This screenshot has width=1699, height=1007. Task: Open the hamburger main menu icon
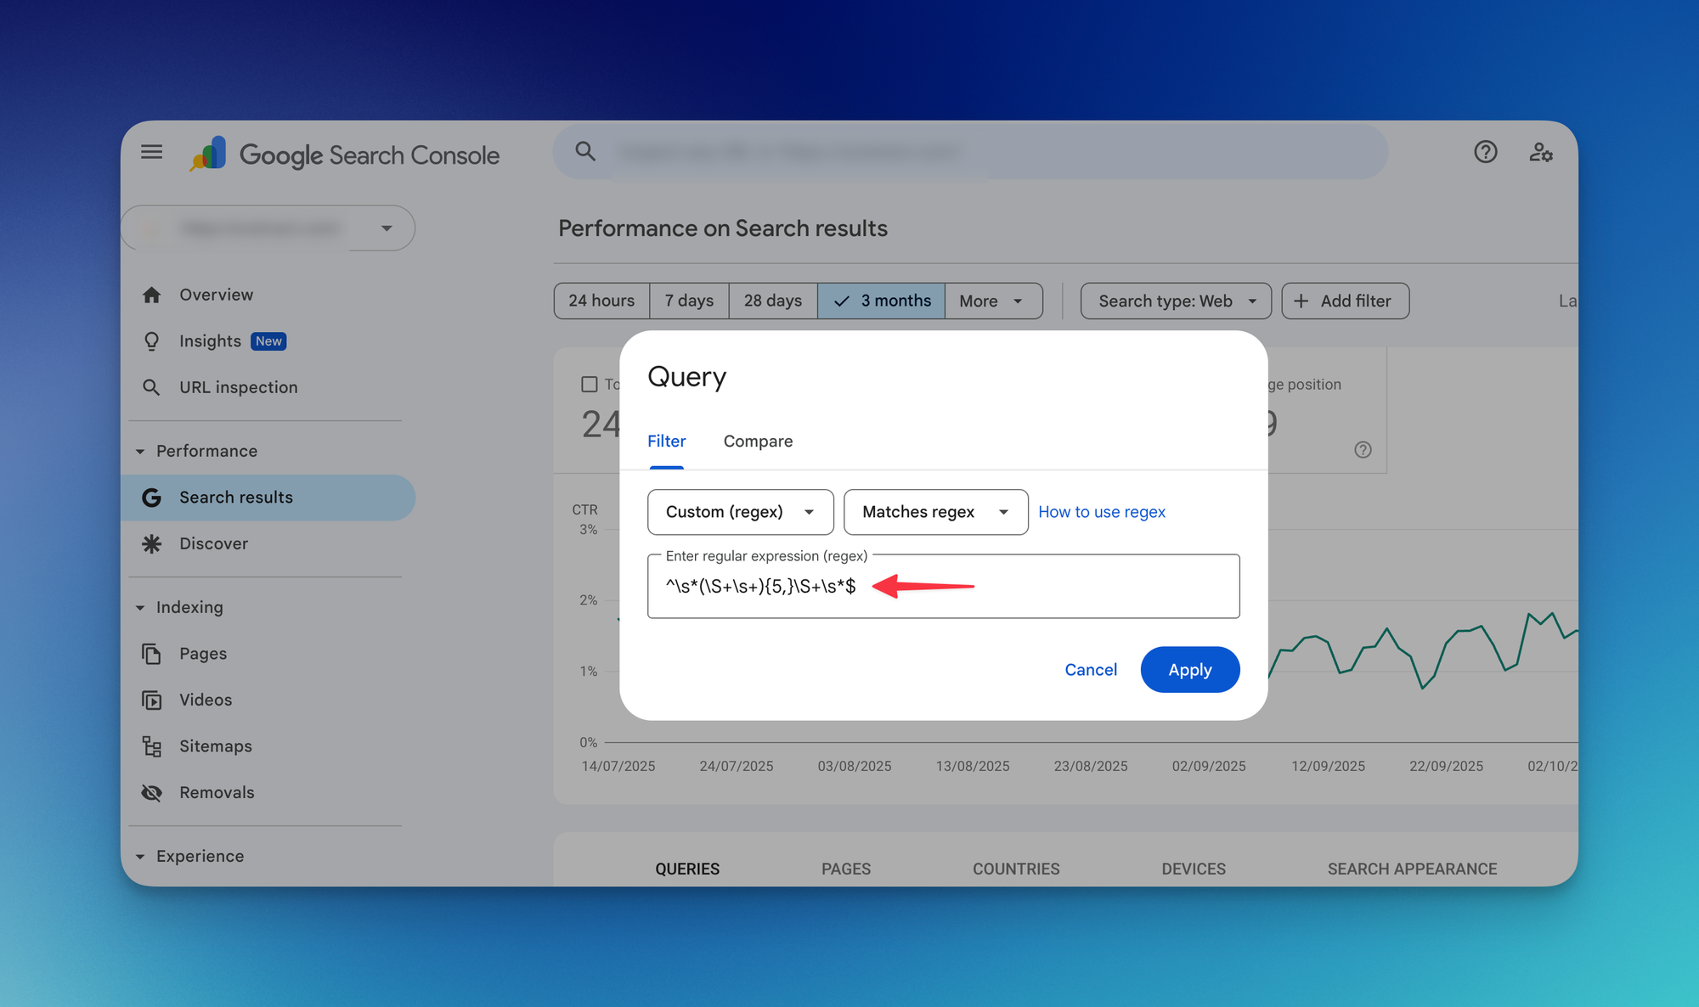point(151,152)
